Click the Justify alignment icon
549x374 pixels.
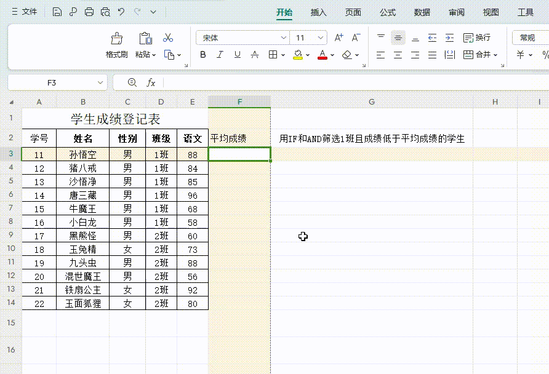point(433,55)
